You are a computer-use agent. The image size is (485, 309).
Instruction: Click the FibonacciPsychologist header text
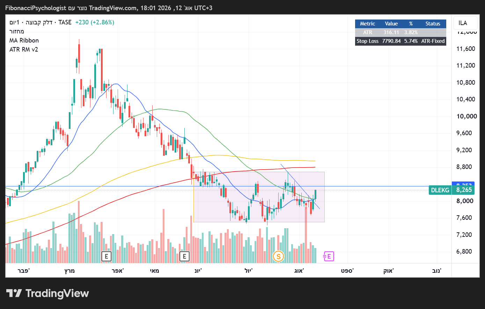click(x=36, y=8)
